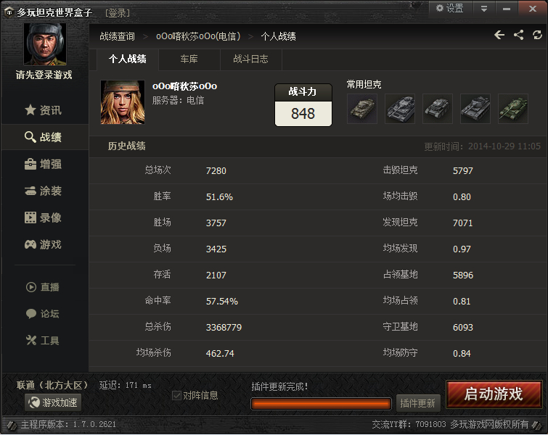Open the 录像 film sidebar item

point(44,217)
